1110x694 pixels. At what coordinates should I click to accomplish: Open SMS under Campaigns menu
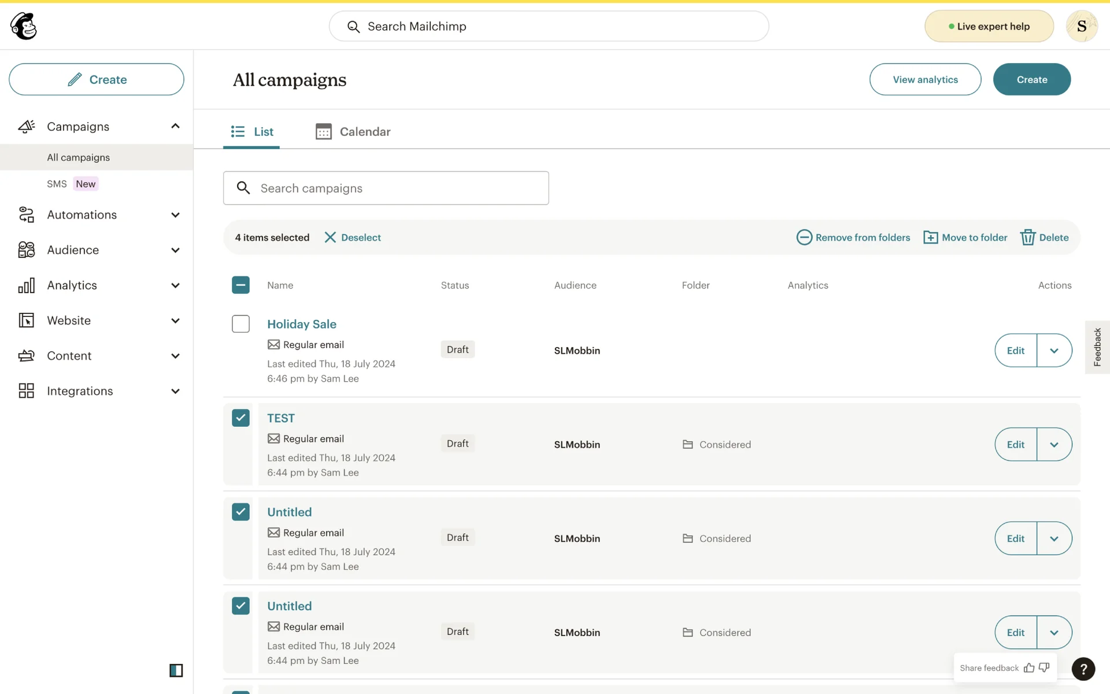click(x=57, y=184)
